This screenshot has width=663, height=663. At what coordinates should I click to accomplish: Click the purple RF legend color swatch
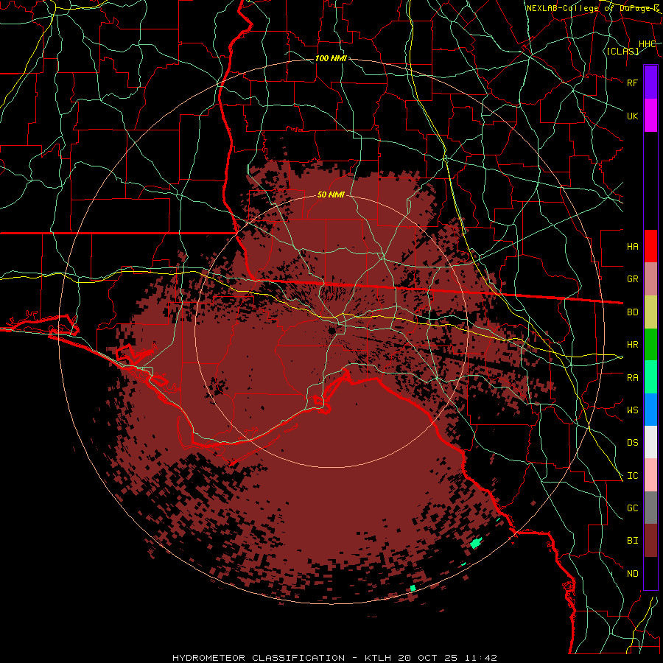650,83
